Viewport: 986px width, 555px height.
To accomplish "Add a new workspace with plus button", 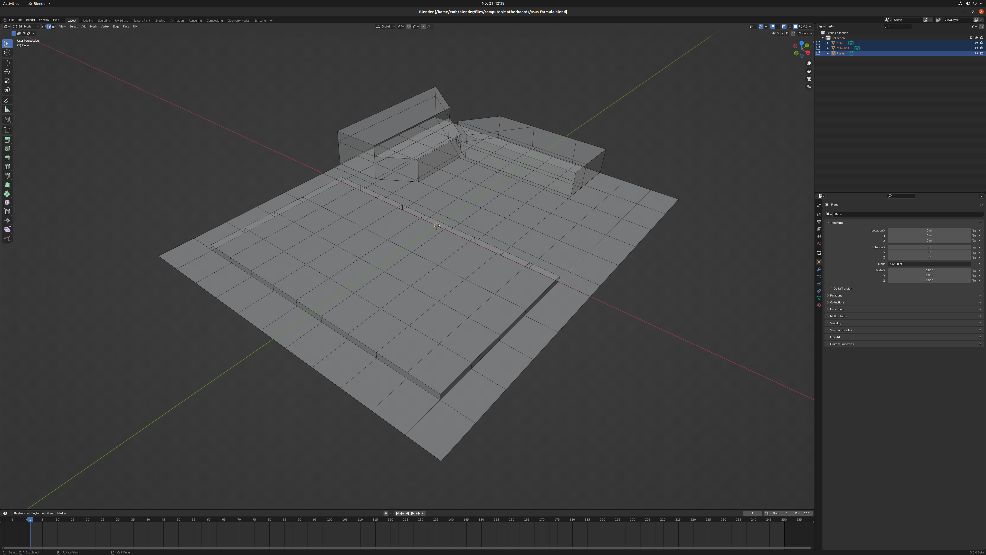I will (271, 20).
